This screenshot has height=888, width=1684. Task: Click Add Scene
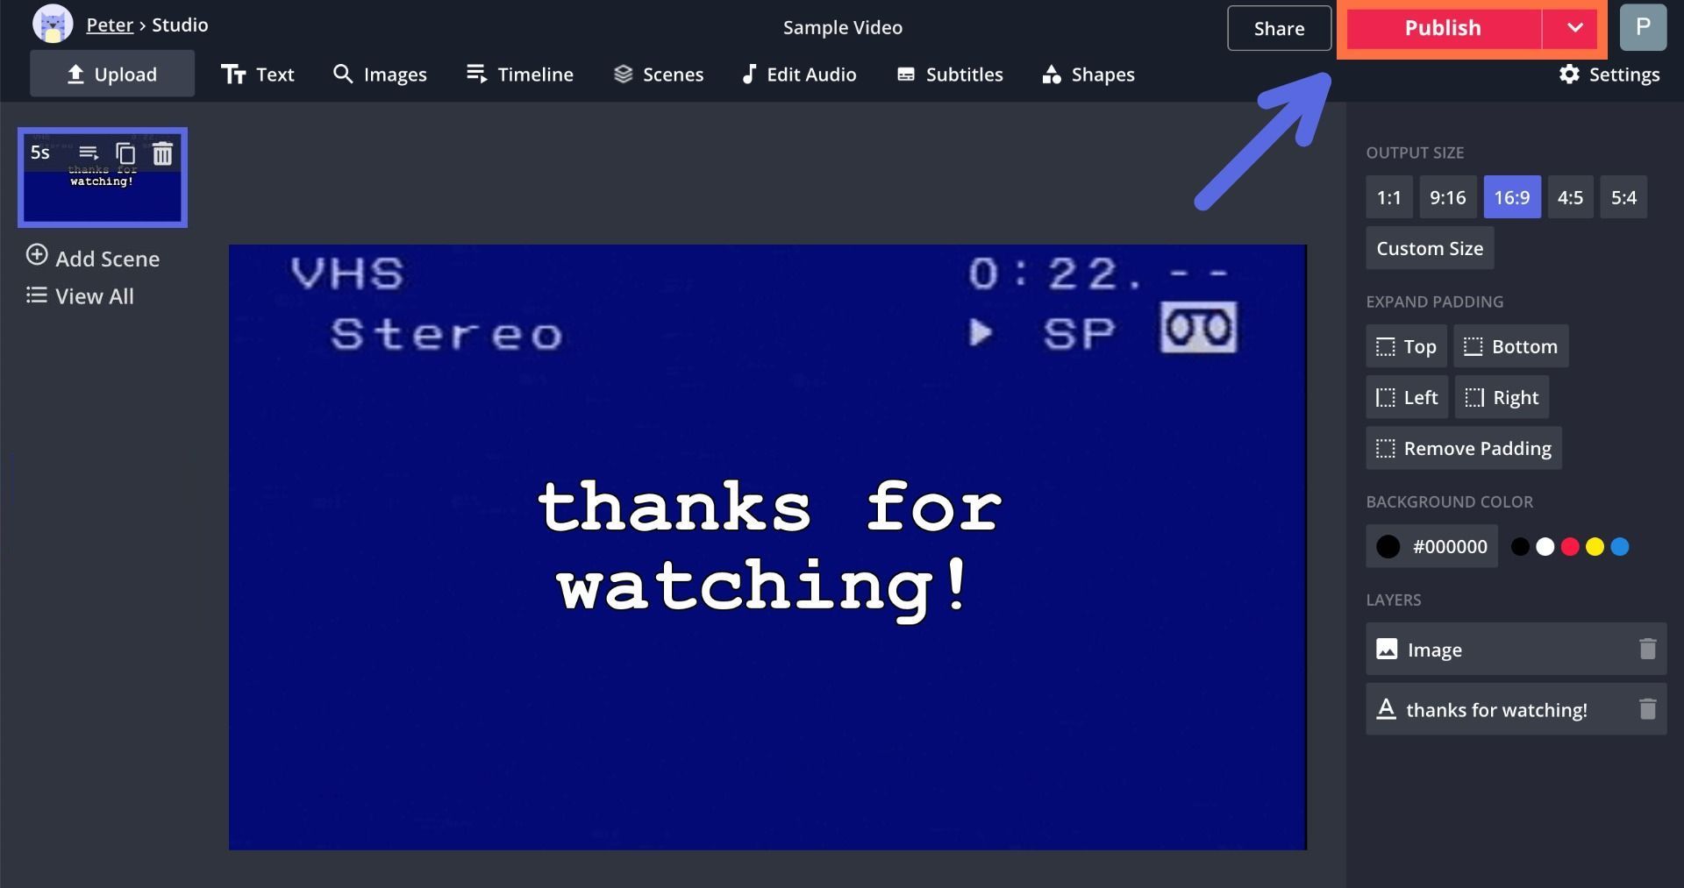pyautogui.click(x=93, y=258)
